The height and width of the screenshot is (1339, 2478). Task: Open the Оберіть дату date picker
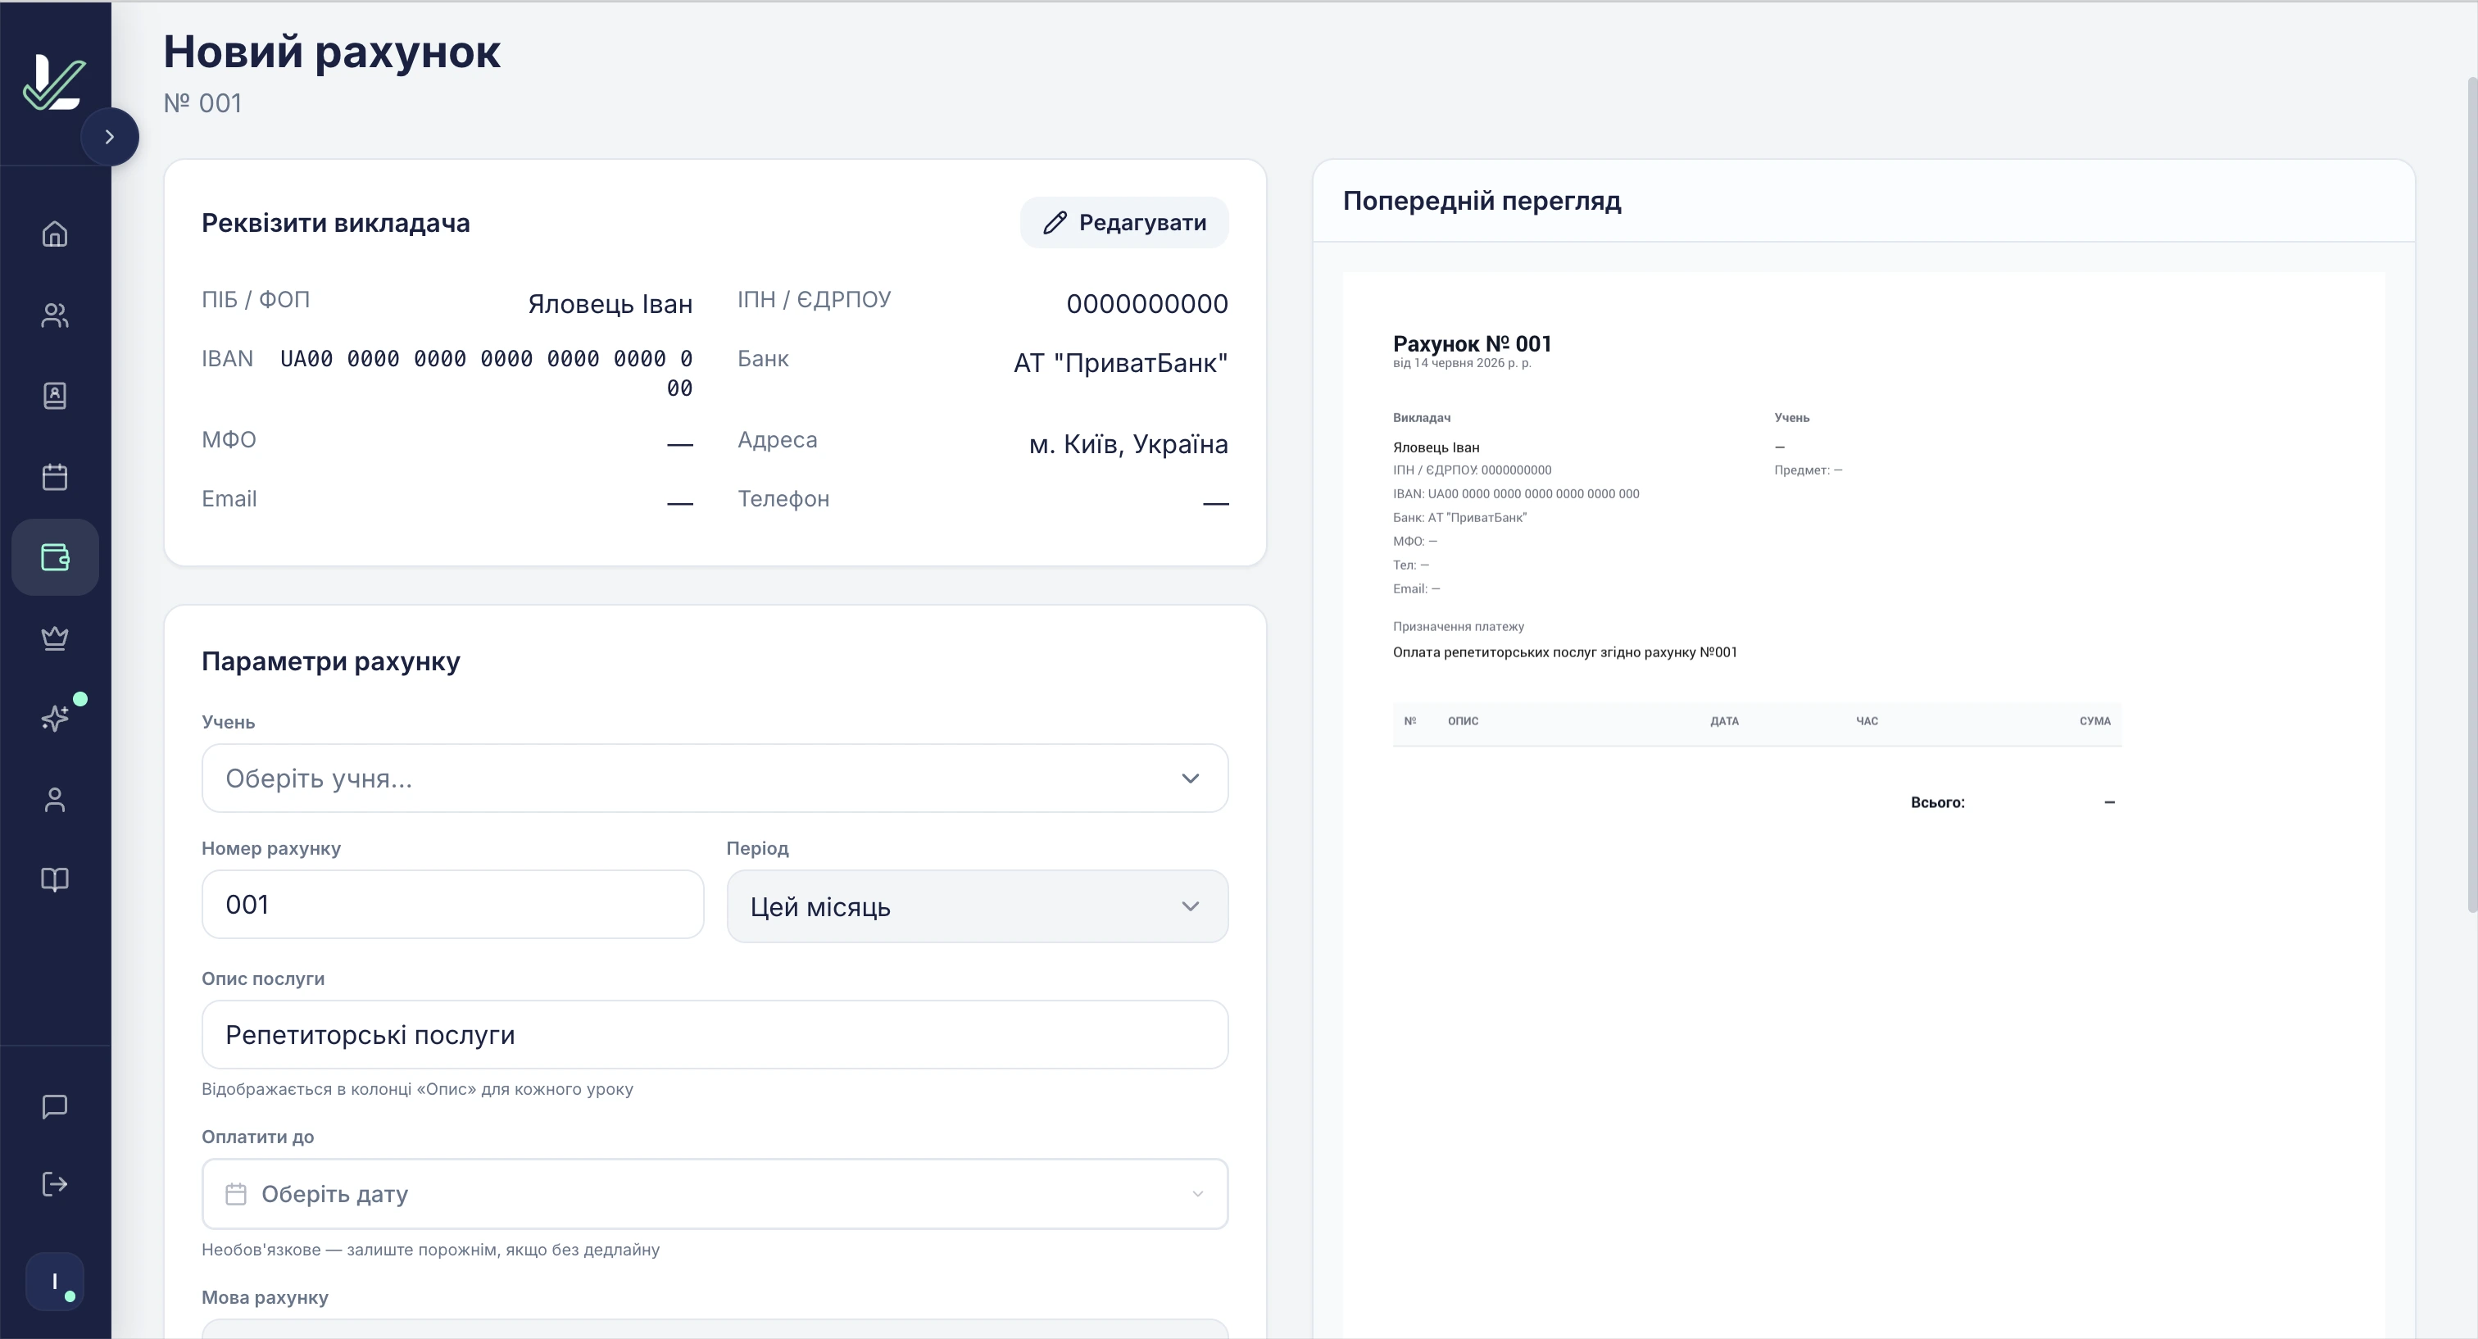(x=715, y=1194)
